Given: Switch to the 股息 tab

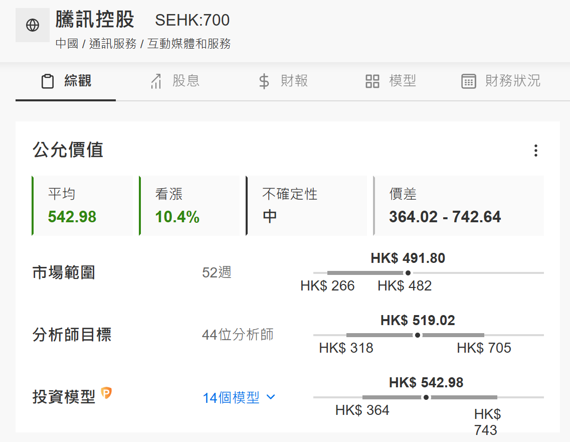Looking at the screenshot, I should tap(175, 81).
